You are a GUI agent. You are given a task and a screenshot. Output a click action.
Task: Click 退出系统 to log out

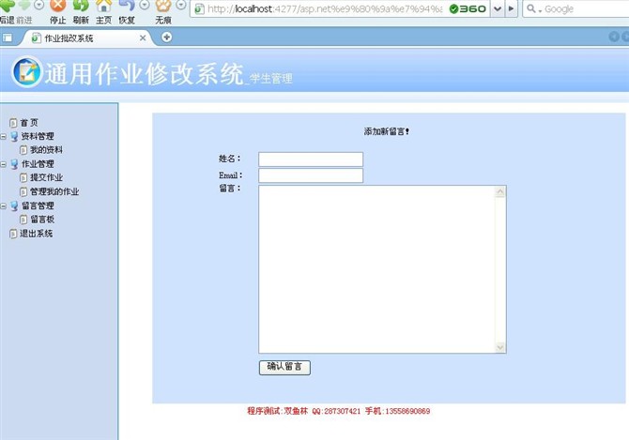coord(36,234)
